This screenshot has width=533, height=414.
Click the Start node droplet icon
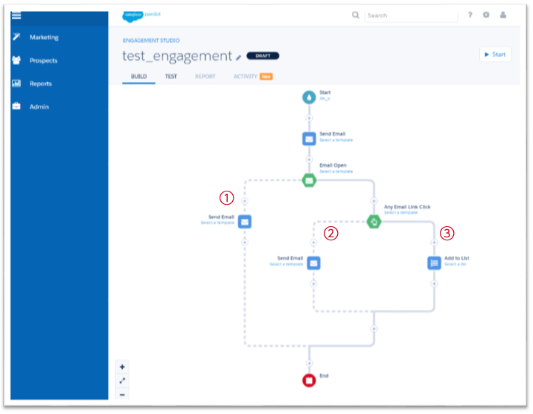click(x=308, y=97)
